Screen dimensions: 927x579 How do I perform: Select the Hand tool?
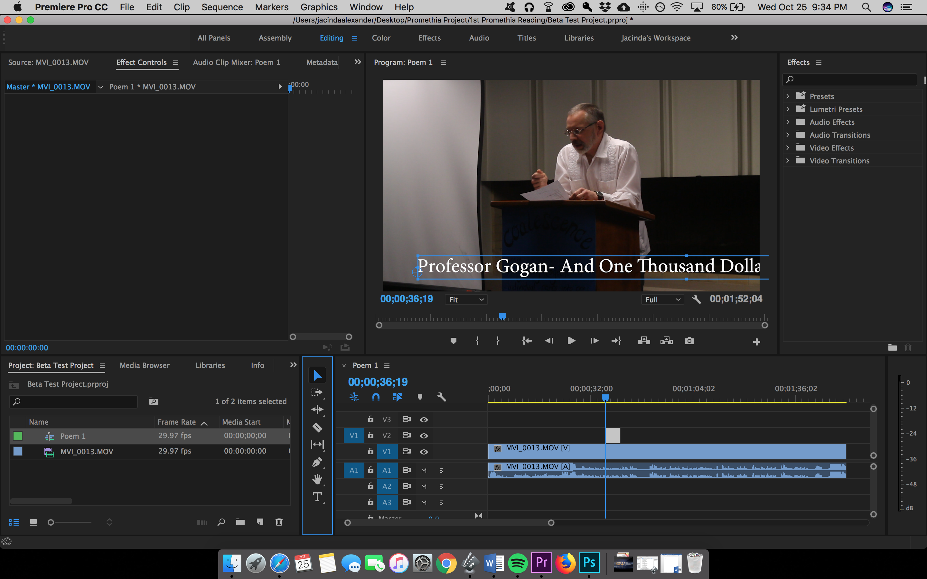[x=317, y=479]
